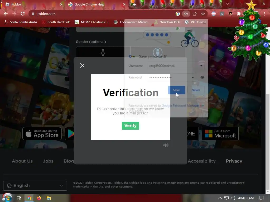Expand the Username dropdown in Save password
This screenshot has width=270, height=202.
pos(201,66)
